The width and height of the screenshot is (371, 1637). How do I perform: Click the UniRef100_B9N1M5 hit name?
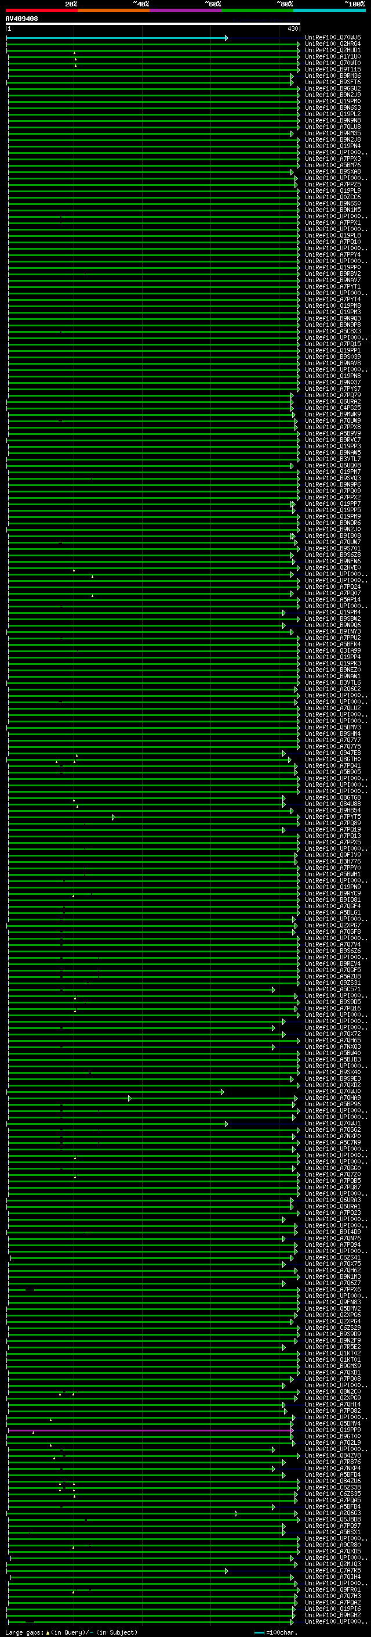pyautogui.click(x=333, y=210)
